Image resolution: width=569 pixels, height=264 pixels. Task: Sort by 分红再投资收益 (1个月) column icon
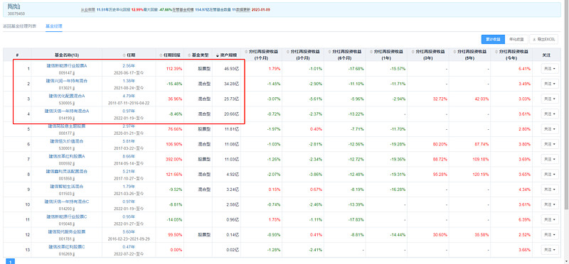[246, 52]
